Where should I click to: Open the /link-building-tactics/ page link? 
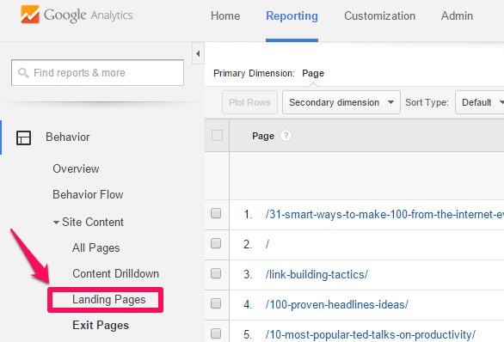pyautogui.click(x=317, y=275)
